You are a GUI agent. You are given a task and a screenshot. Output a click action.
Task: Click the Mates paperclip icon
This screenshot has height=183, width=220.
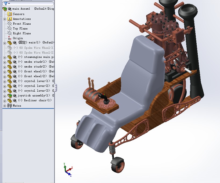[x=10, y=106]
